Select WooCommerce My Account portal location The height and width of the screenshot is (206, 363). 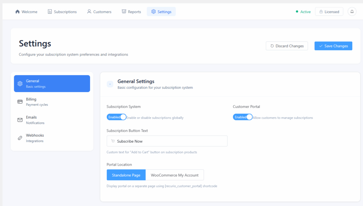point(174,175)
